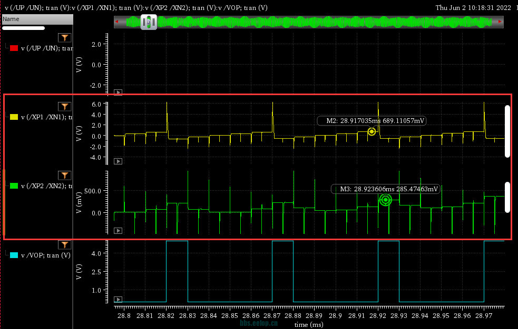Click the cyan color swatch of v /VOP
518x329 pixels.
tap(14, 255)
